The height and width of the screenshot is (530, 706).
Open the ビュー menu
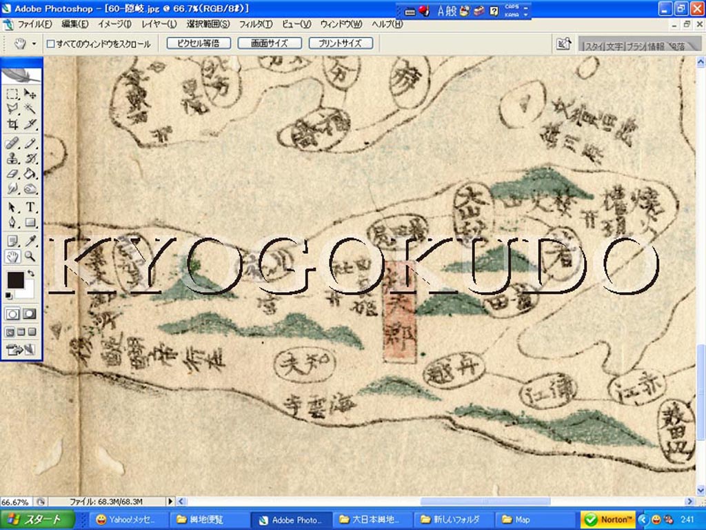coord(296,24)
